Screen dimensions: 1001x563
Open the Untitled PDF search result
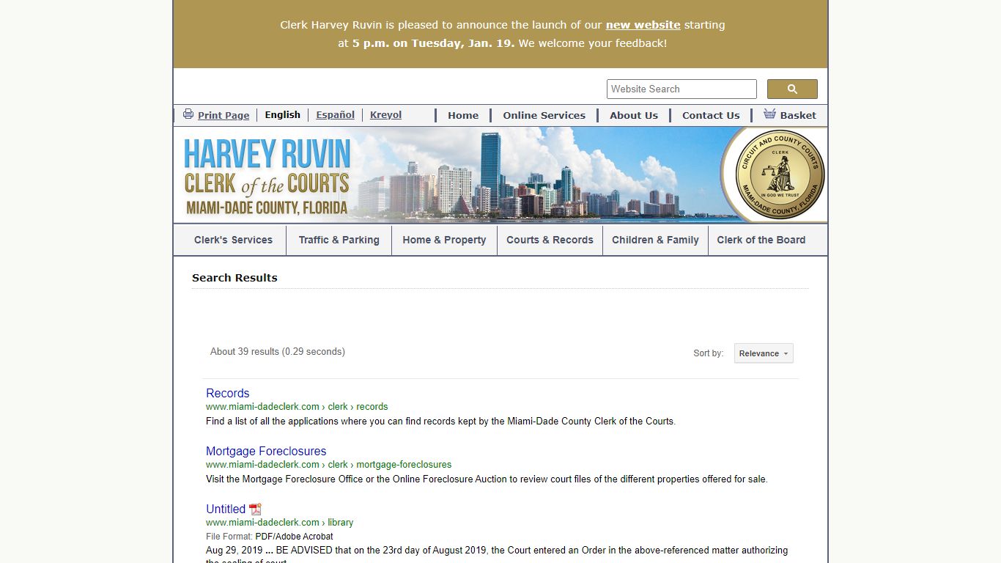point(226,509)
